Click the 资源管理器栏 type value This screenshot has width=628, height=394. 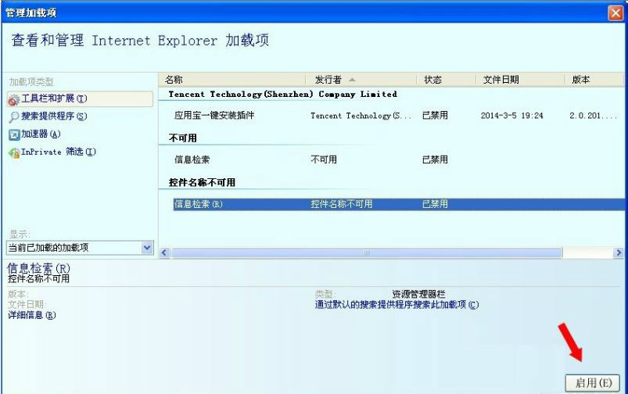coord(418,294)
